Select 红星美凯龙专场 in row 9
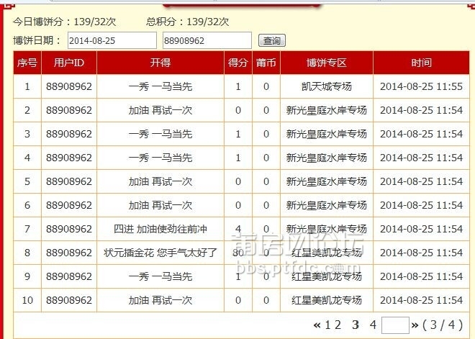 click(327, 276)
